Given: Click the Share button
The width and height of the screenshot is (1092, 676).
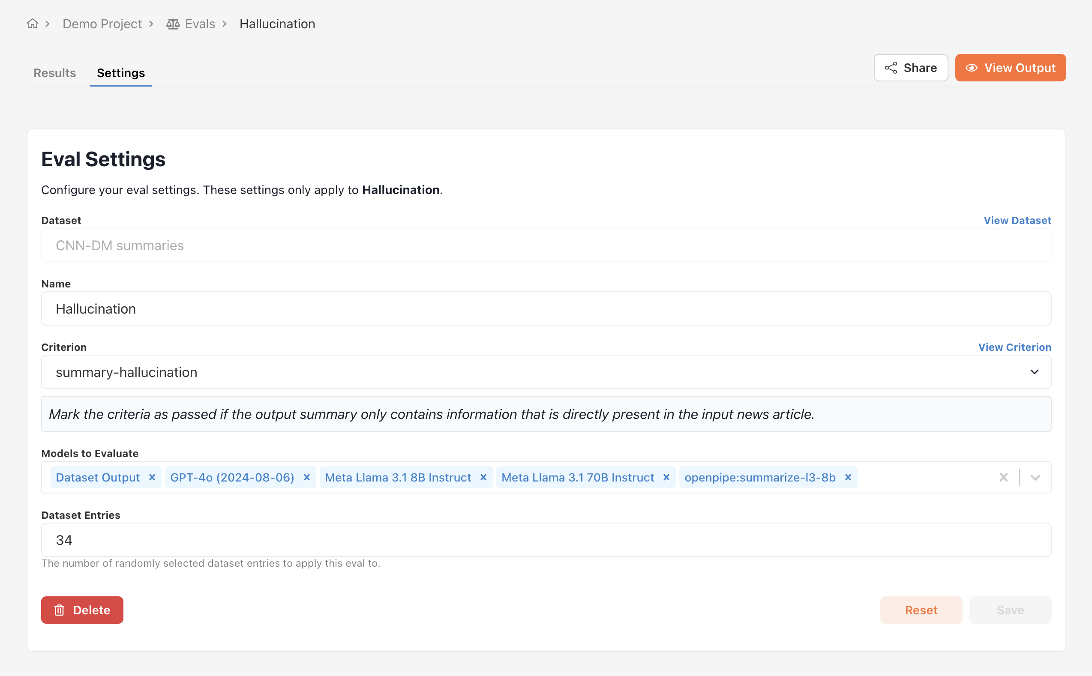Looking at the screenshot, I should coord(910,68).
